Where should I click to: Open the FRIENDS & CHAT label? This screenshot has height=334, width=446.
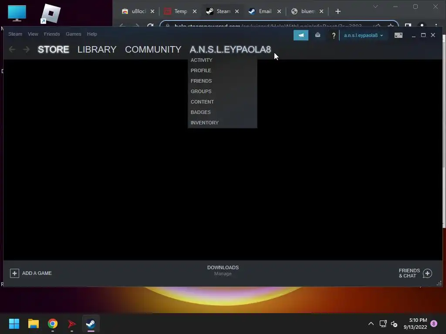tap(409, 273)
